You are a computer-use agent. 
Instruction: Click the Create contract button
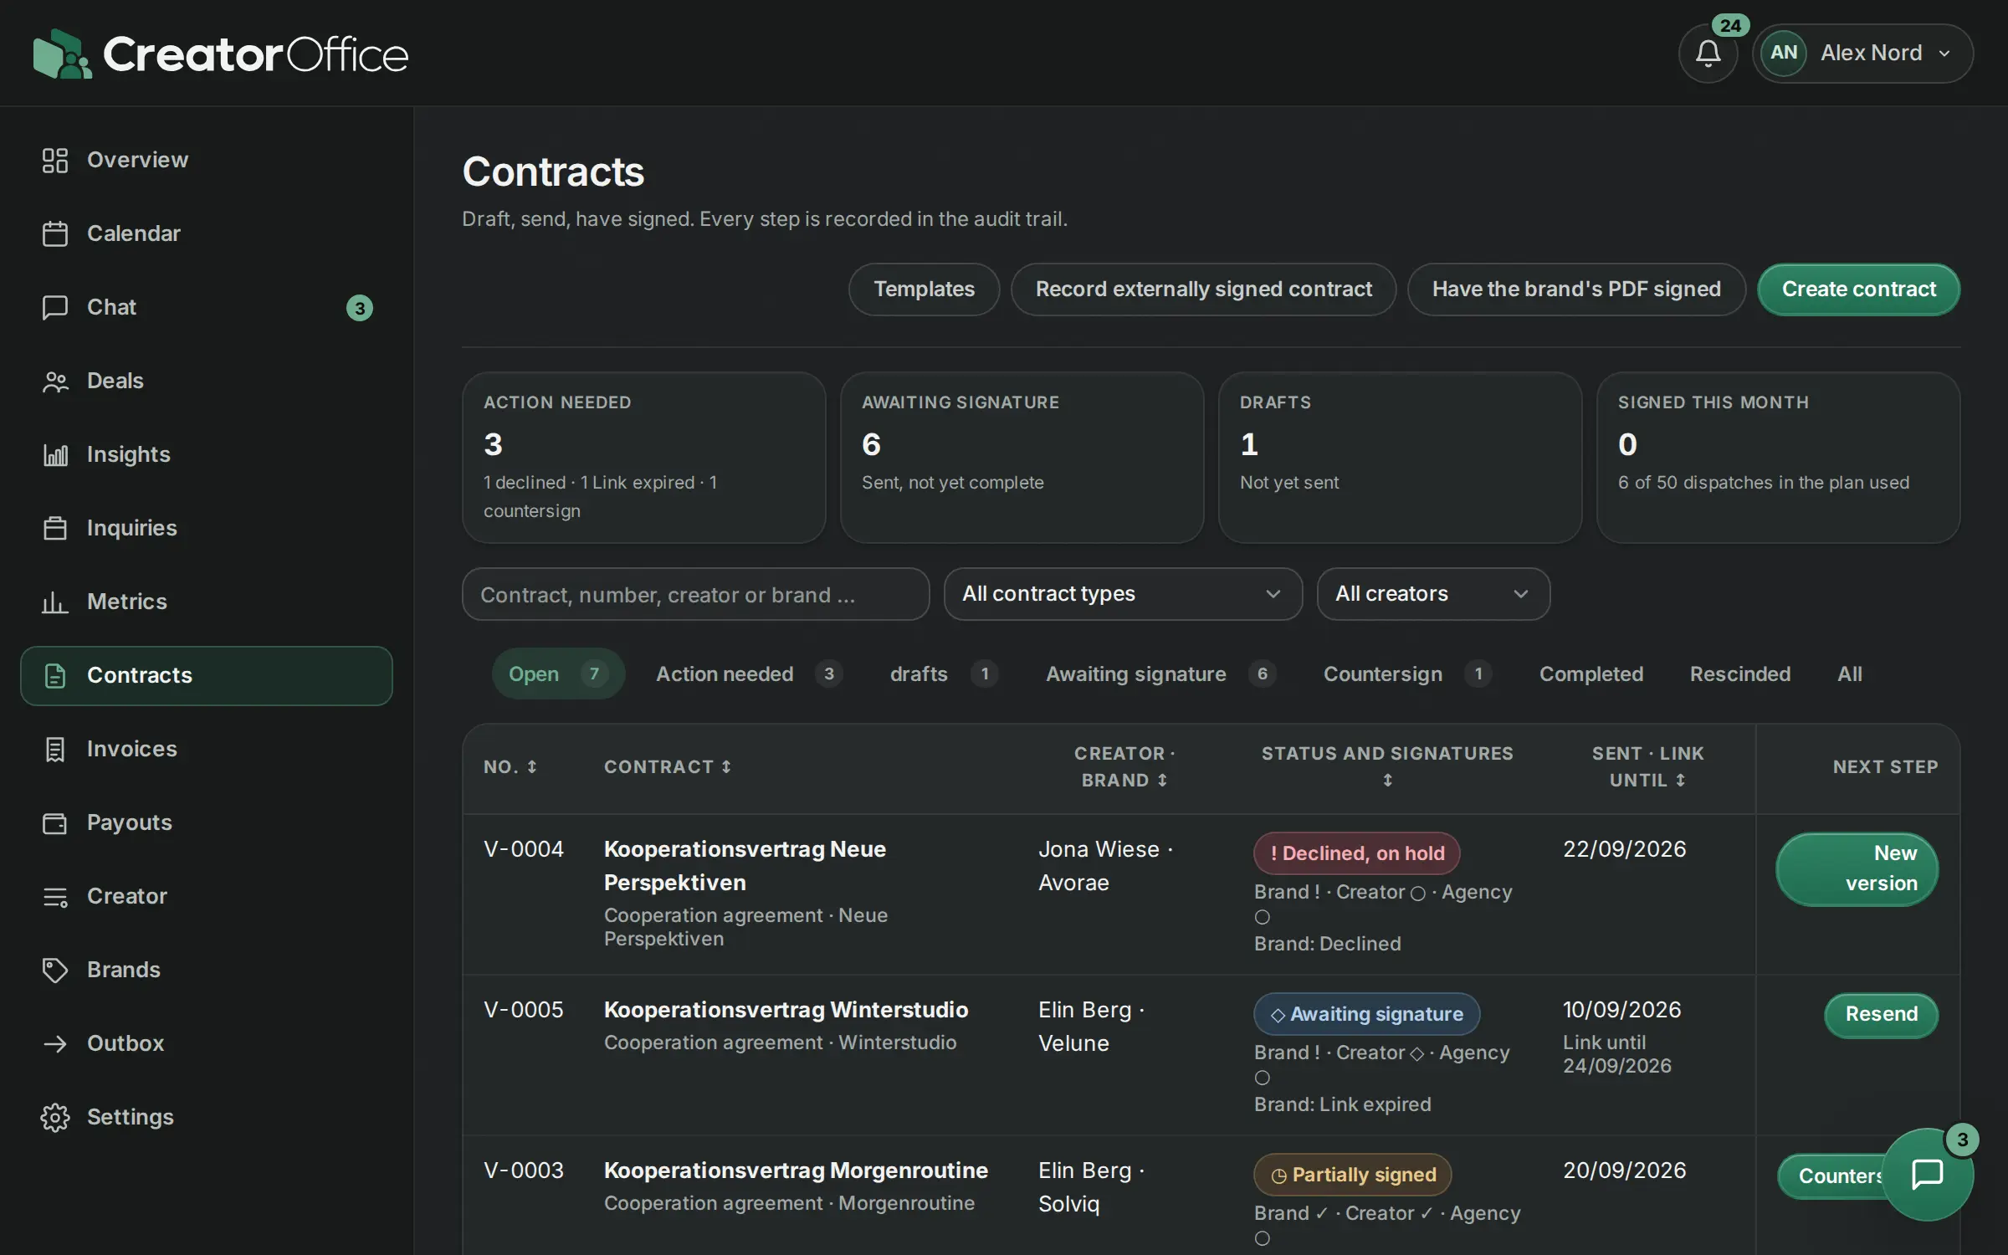coord(1858,289)
